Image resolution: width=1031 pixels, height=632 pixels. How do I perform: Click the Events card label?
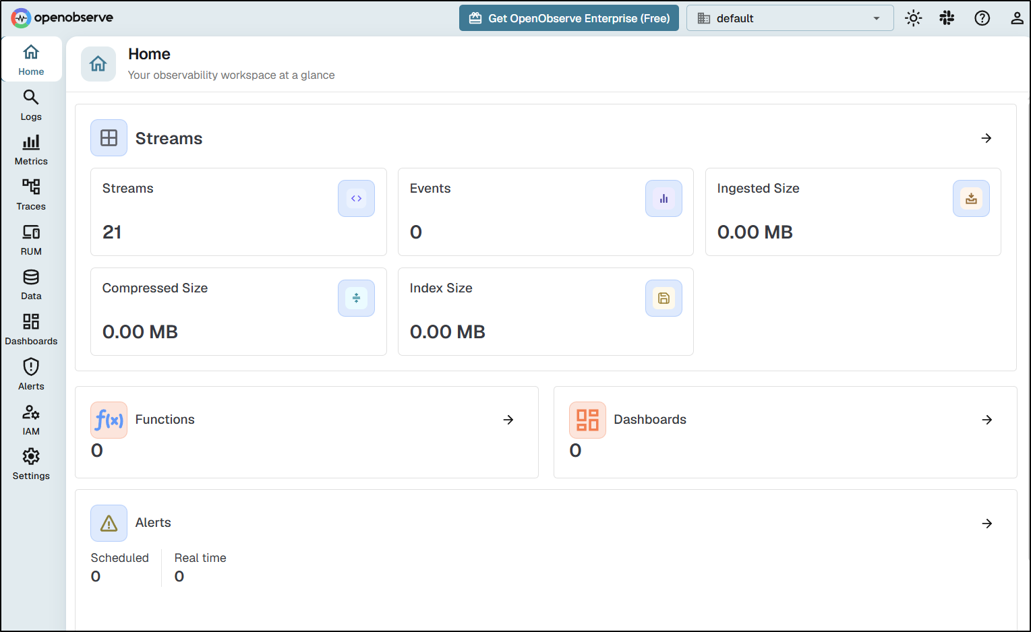[x=430, y=189]
